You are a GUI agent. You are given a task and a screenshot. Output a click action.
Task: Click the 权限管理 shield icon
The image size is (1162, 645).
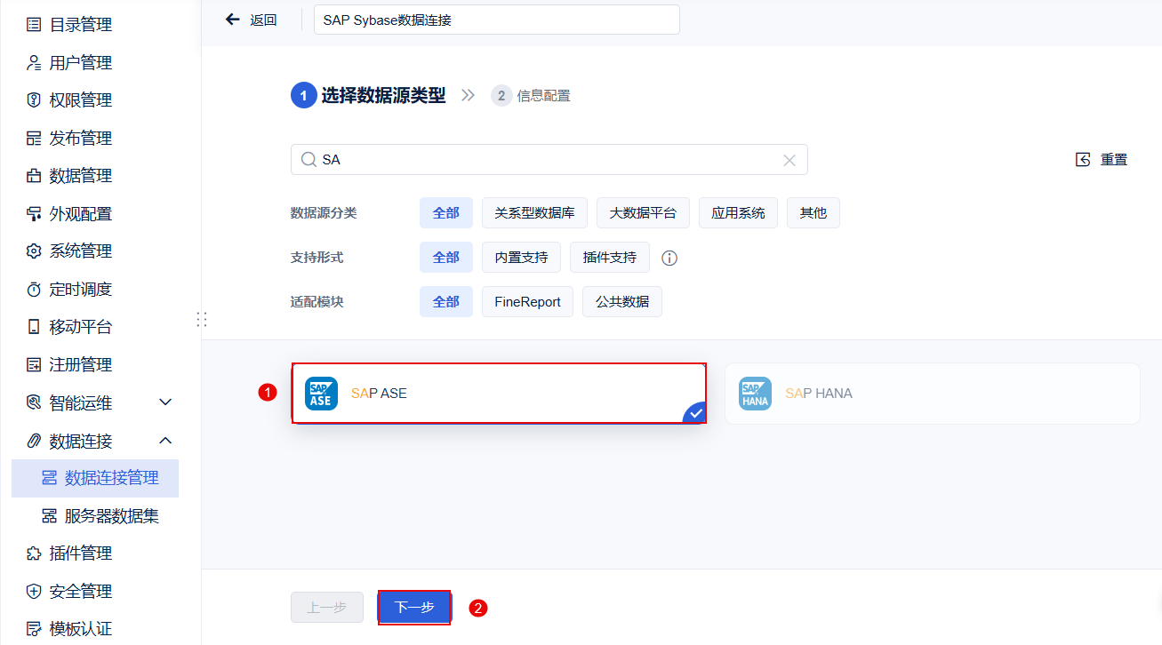click(34, 100)
